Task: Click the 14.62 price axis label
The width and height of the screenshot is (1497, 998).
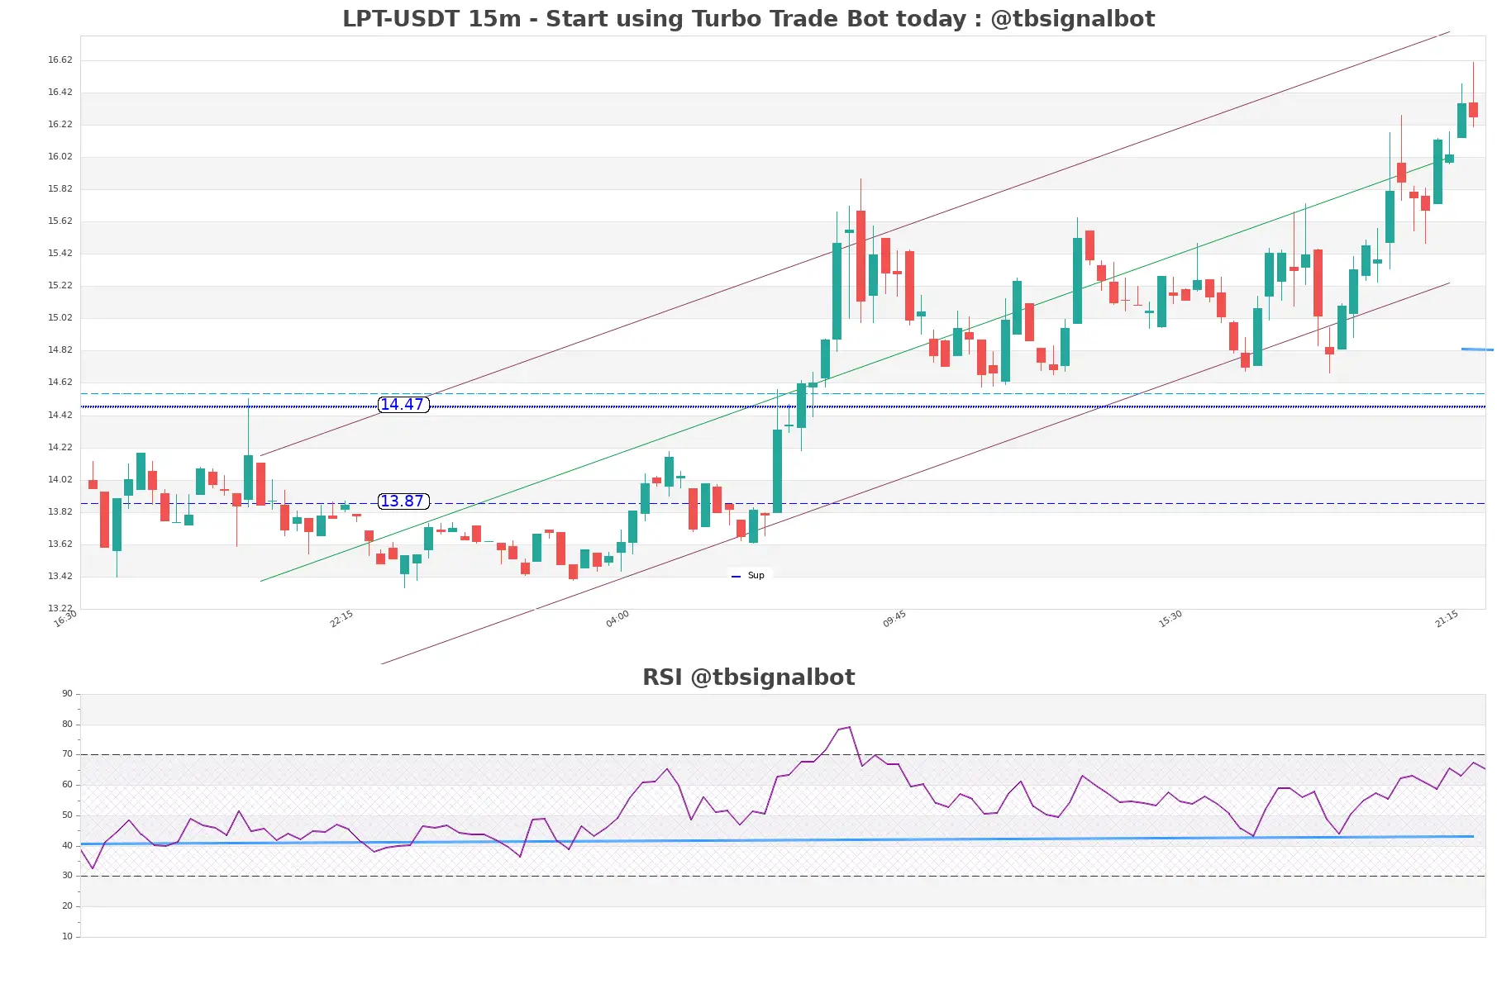Action: pos(60,383)
